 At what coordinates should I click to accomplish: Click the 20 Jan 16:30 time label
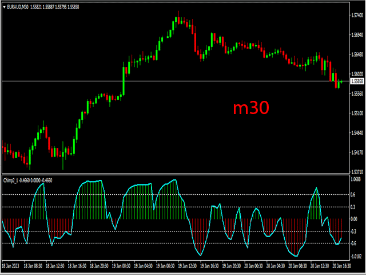(342, 266)
